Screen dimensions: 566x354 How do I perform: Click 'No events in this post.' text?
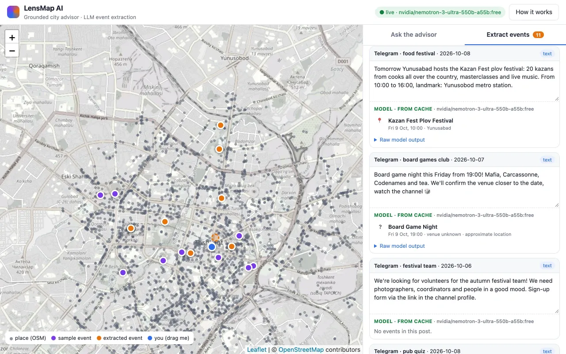(403, 331)
